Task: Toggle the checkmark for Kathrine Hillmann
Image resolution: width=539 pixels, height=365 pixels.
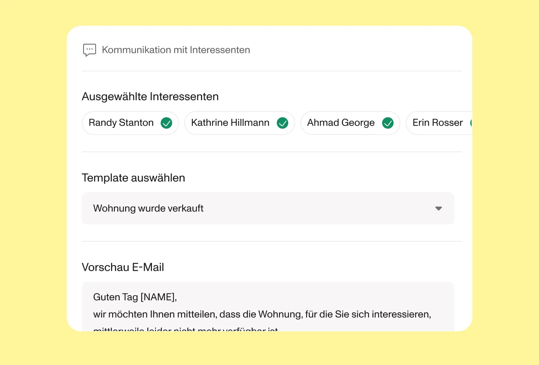Action: click(x=282, y=123)
